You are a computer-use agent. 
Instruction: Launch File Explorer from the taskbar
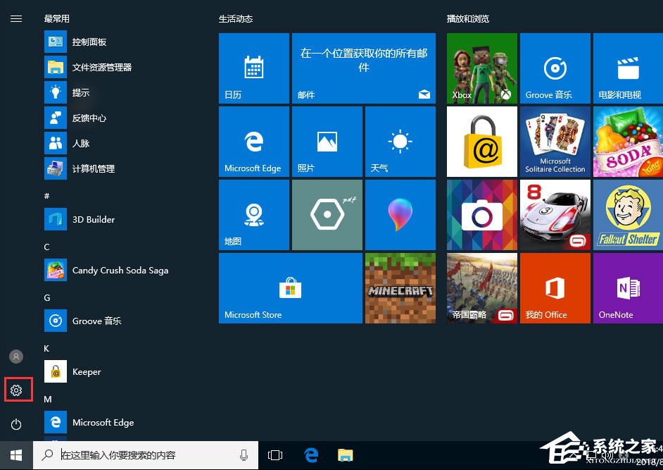click(344, 454)
